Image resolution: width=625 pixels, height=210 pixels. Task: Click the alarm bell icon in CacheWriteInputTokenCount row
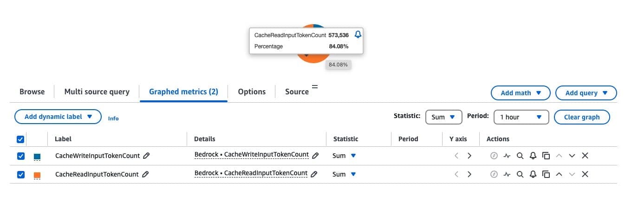533,156
